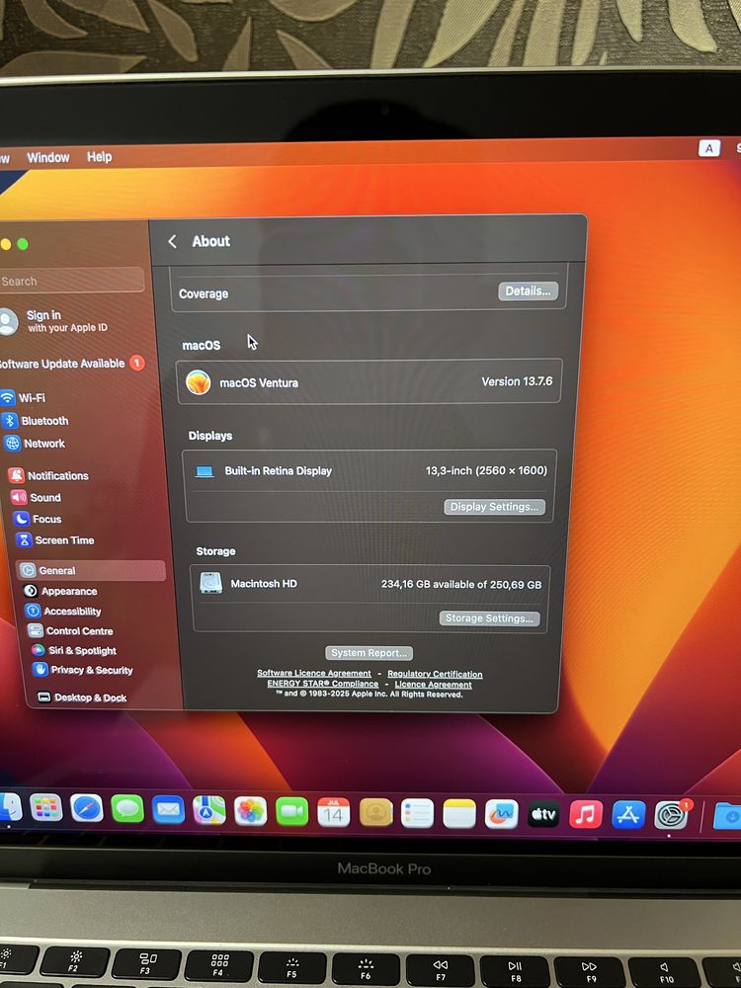Open Sound settings
The height and width of the screenshot is (988, 741).
37,497
